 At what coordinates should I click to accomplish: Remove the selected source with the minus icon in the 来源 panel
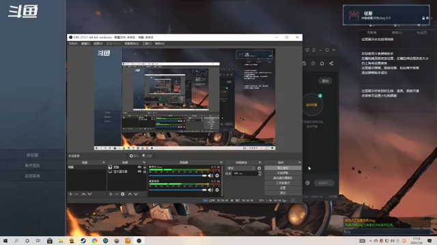pyautogui.click(x=117, y=194)
